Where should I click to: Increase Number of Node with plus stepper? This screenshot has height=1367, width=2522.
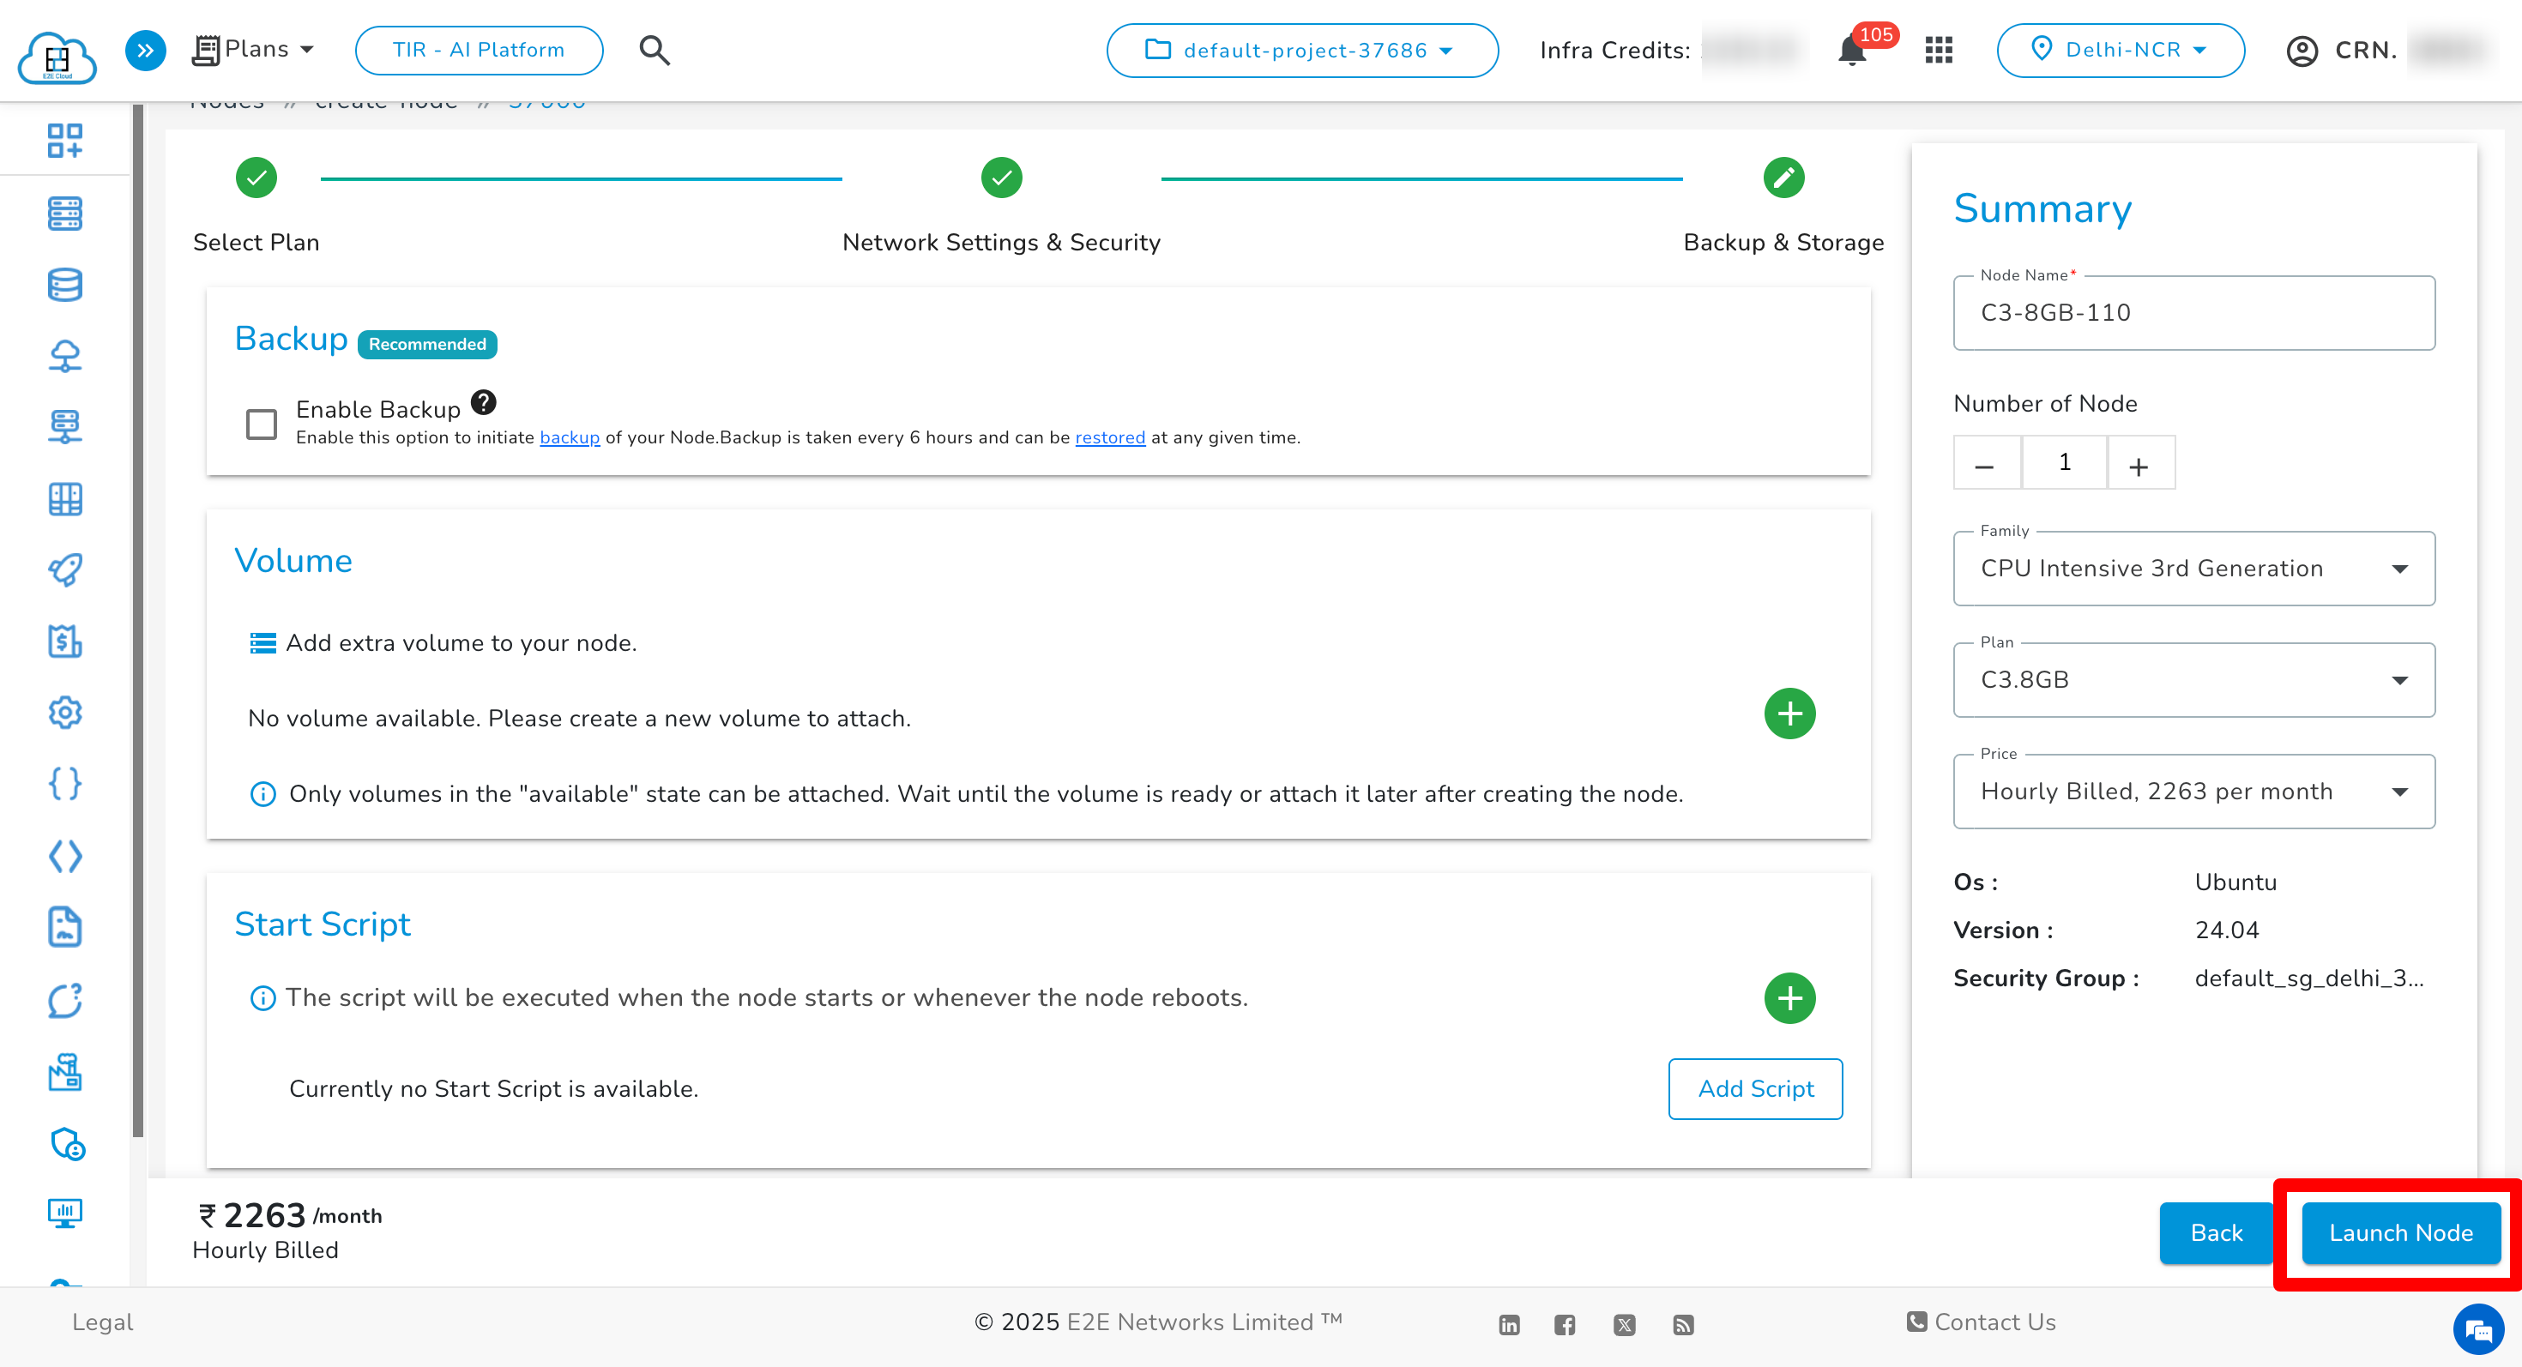(x=2140, y=462)
